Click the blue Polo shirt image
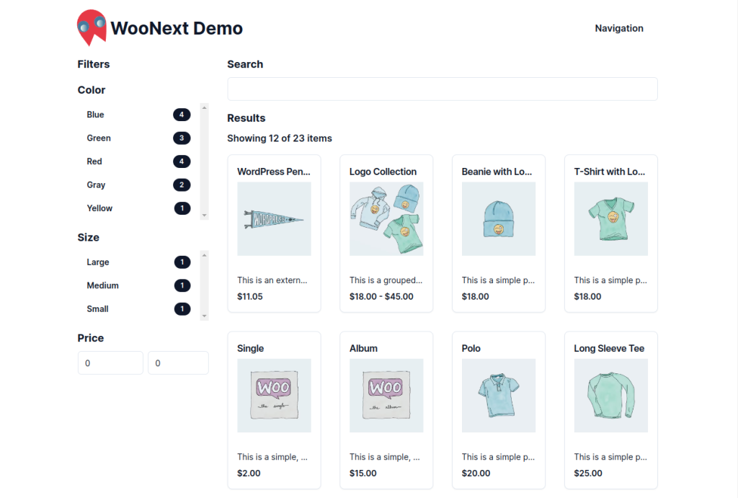This screenshot has width=738, height=498. [x=499, y=395]
